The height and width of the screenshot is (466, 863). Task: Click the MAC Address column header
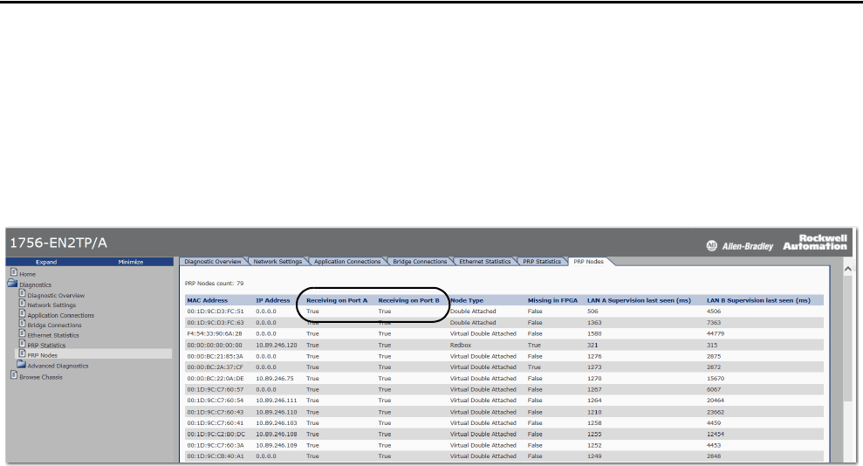pos(207,300)
